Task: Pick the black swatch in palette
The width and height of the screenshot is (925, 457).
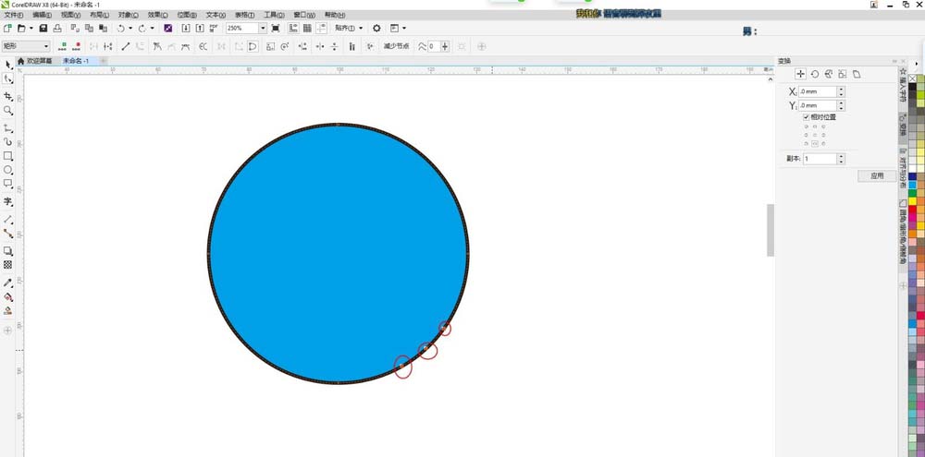Action: 913,87
